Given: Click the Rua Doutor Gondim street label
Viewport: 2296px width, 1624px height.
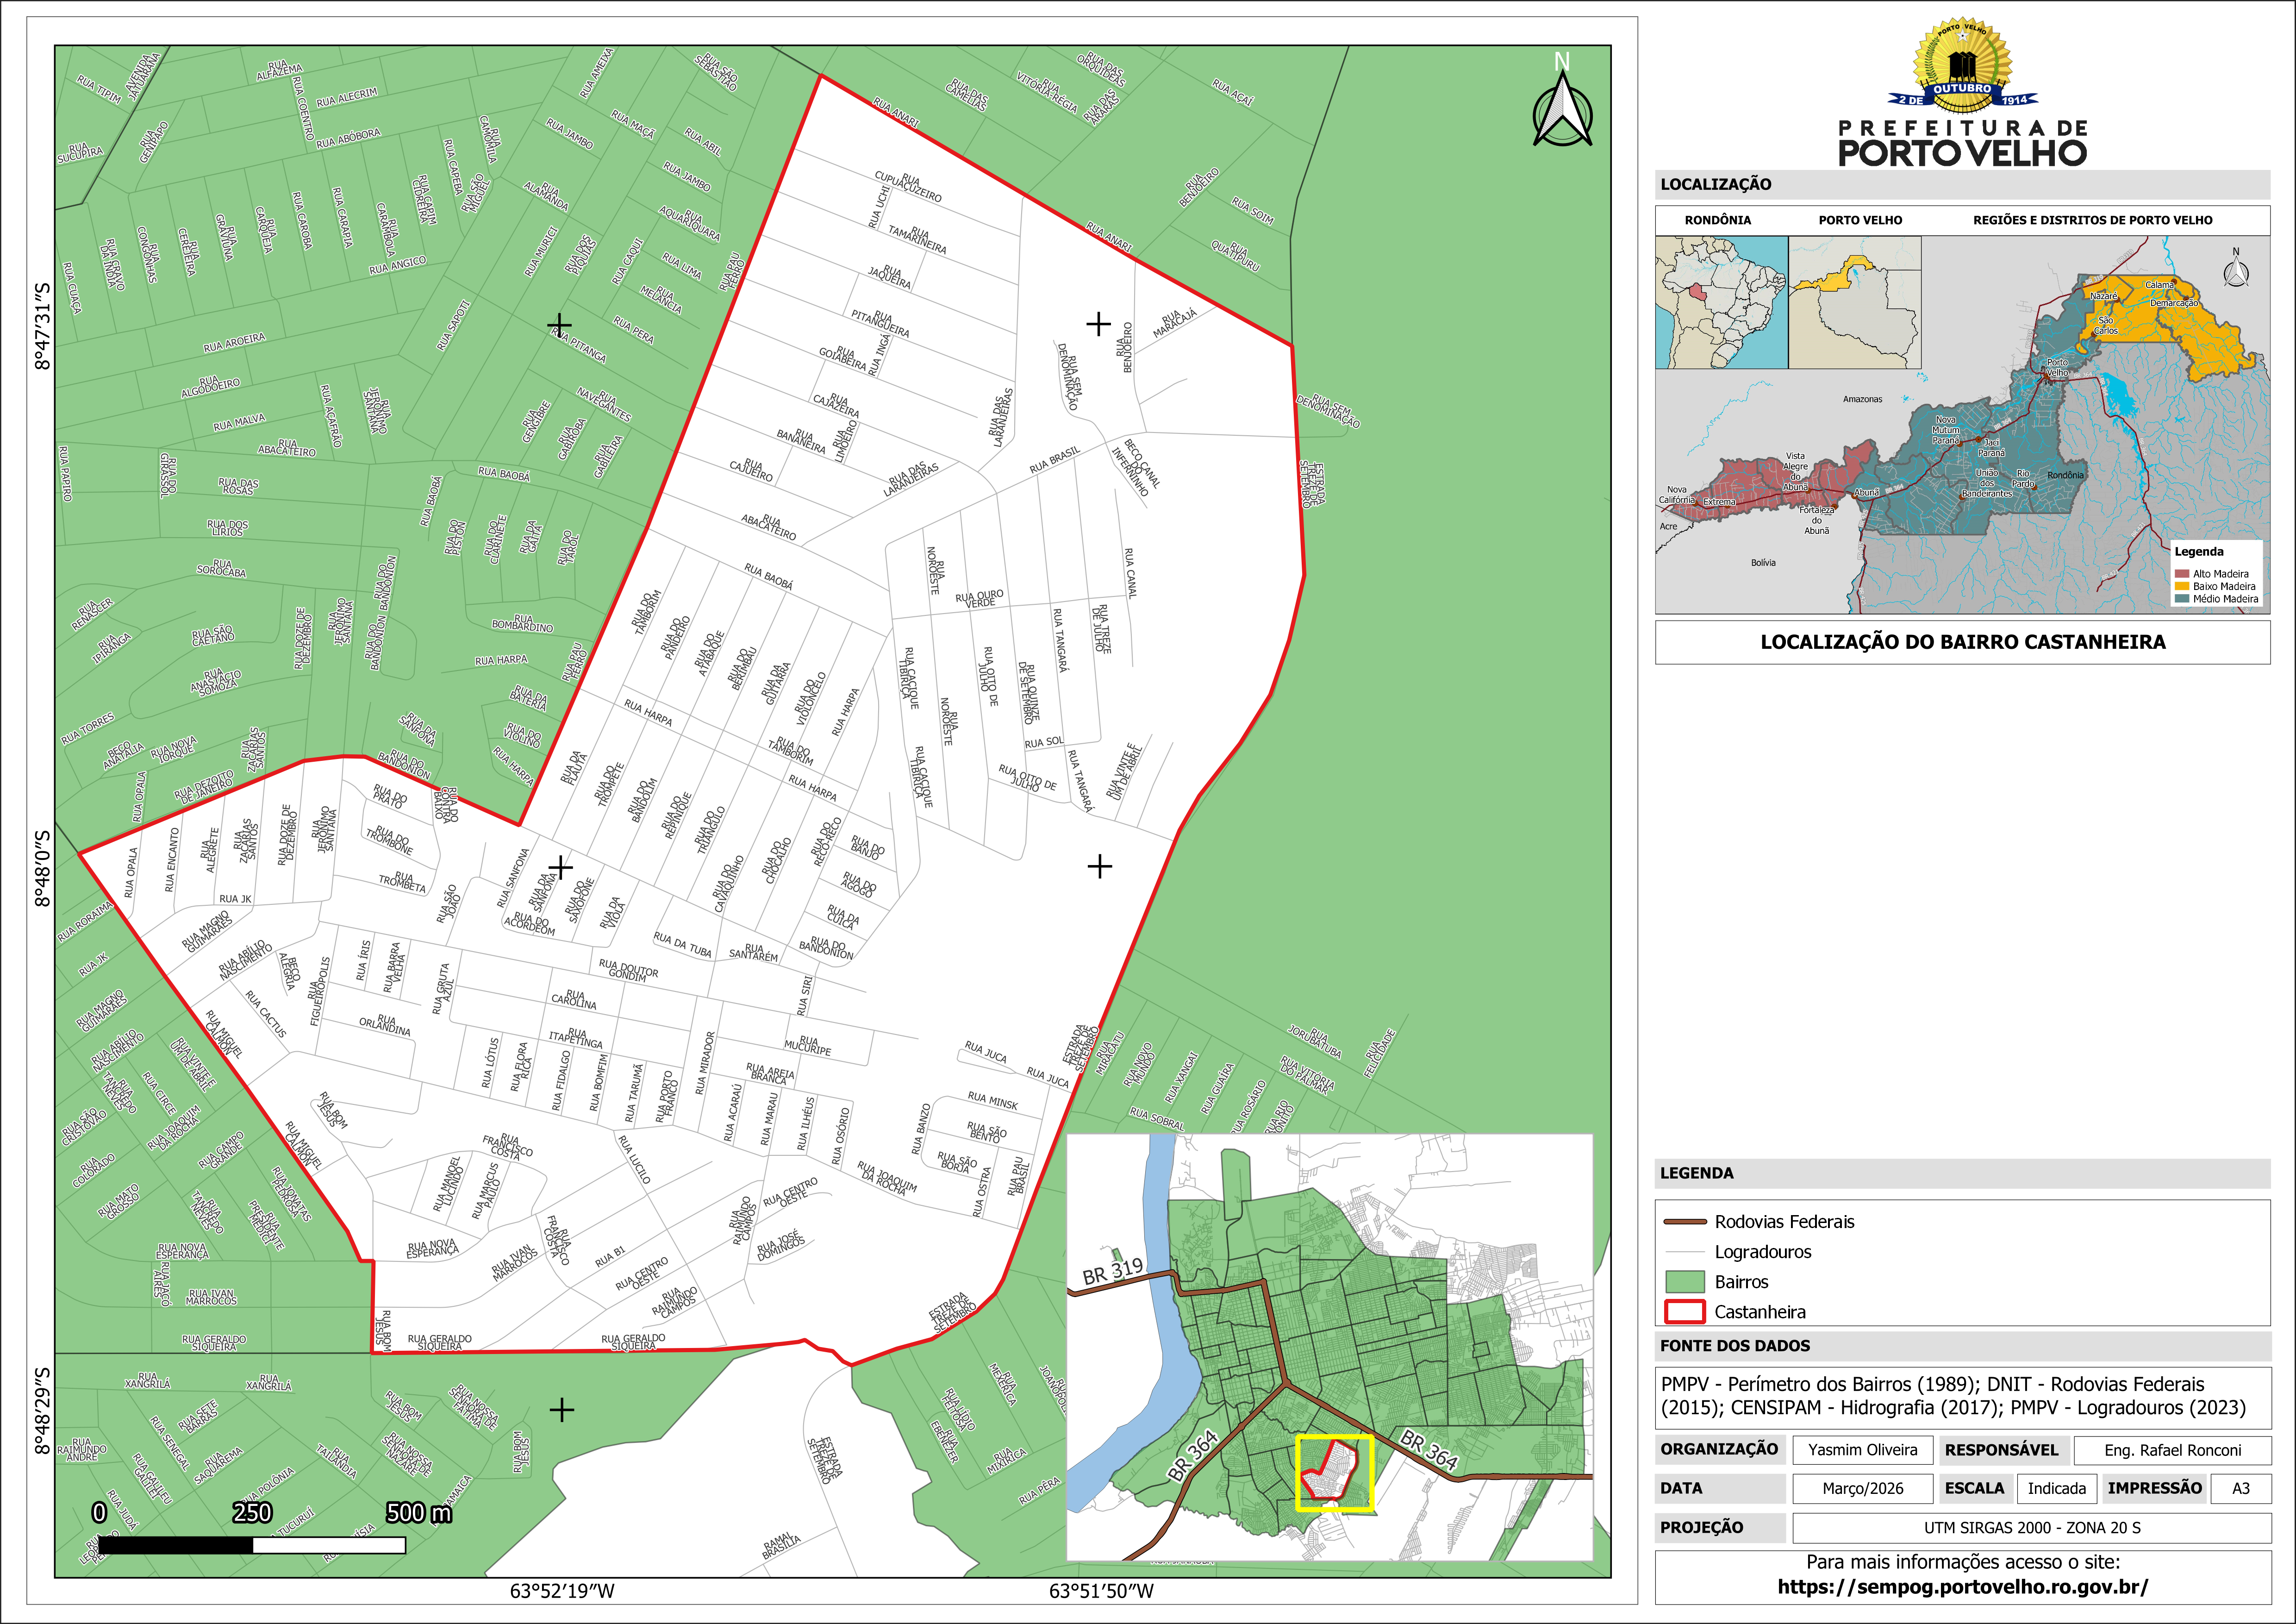Looking at the screenshot, I should click(x=628, y=970).
